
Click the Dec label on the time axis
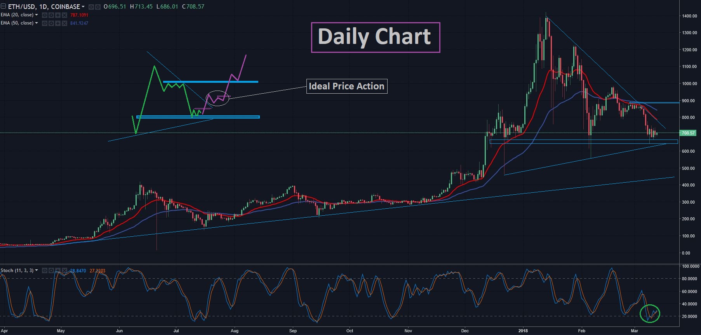click(x=465, y=331)
